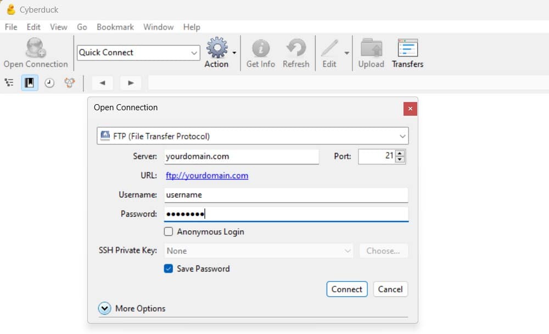Image resolution: width=549 pixels, height=334 pixels.
Task: Switch to the Bookmarks view
Action: coord(29,82)
